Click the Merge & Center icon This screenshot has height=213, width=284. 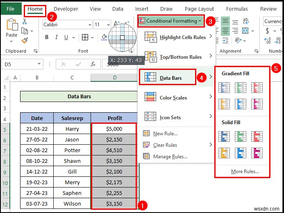(x=245, y=31)
